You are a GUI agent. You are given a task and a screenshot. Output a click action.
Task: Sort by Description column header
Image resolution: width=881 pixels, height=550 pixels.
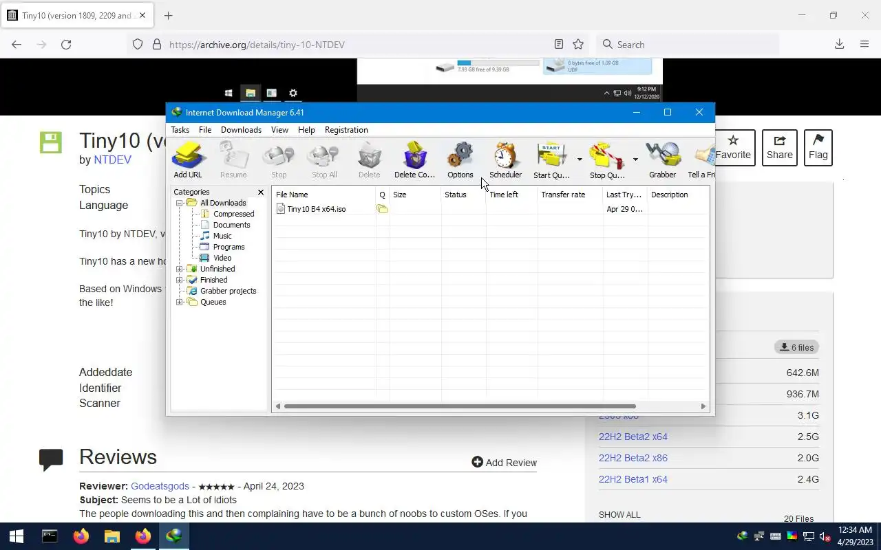677,195
